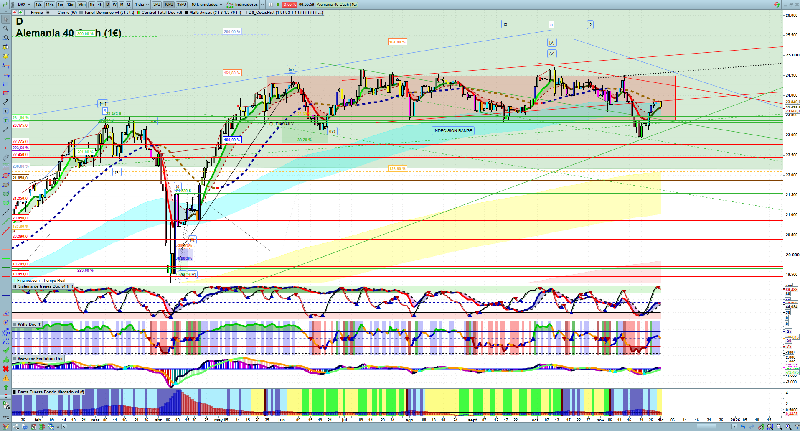Click the Q quarterly timeframe button

click(128, 5)
